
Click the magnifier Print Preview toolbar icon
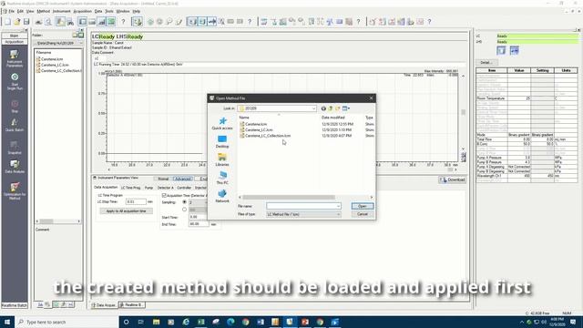(x=48, y=22)
